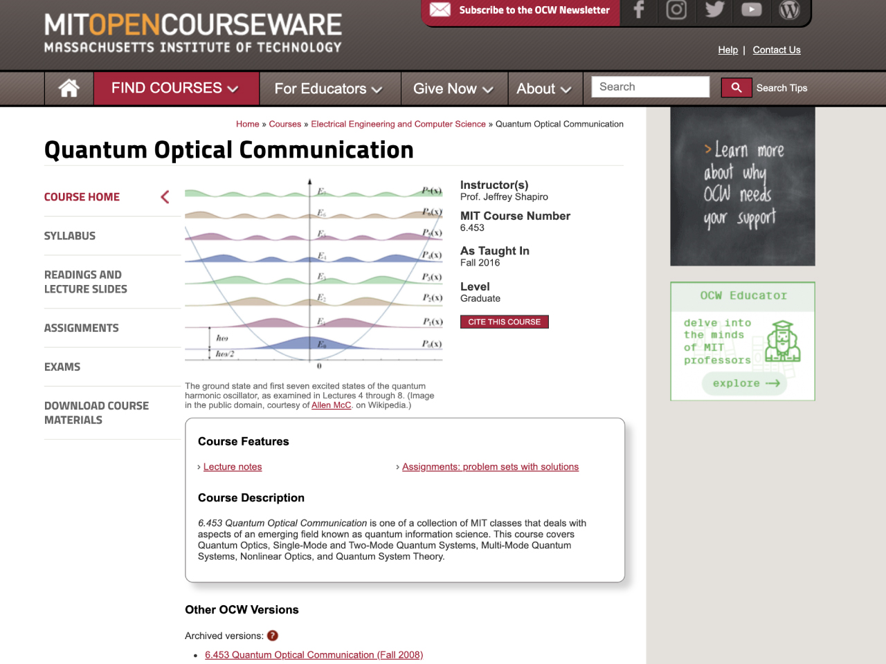The image size is (886, 664).
Task: Click the Course Description heading
Action: point(251,498)
